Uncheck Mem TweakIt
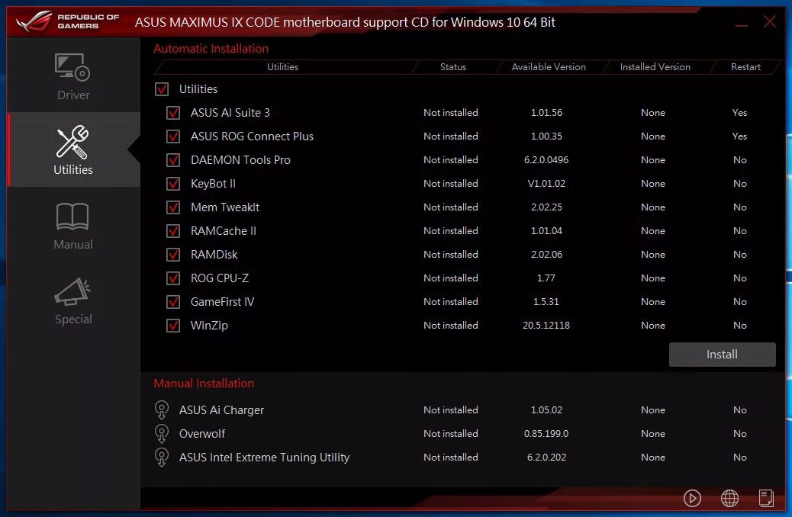The image size is (792, 517). click(x=173, y=207)
